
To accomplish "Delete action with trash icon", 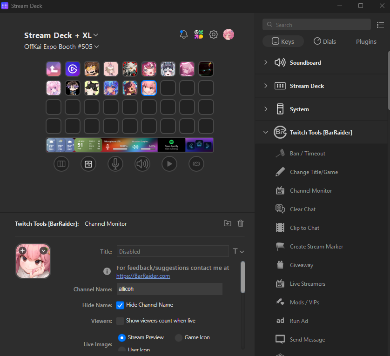I will point(241,223).
